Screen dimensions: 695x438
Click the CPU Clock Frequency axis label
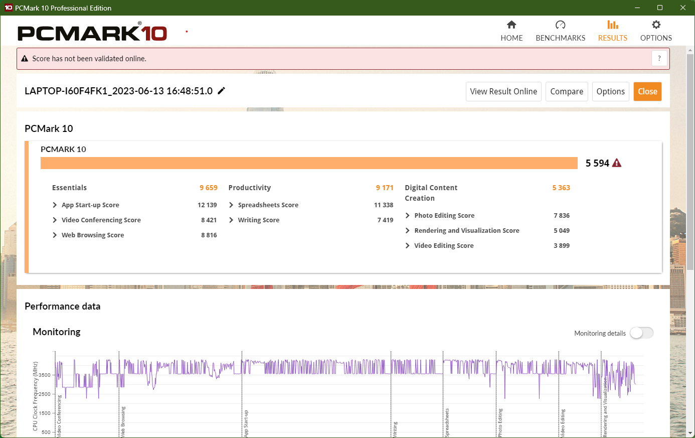tap(35, 396)
